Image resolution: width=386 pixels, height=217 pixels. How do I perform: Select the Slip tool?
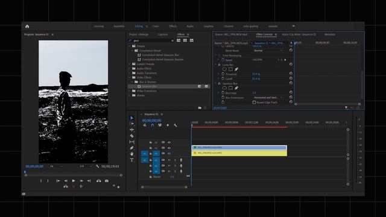(x=131, y=142)
